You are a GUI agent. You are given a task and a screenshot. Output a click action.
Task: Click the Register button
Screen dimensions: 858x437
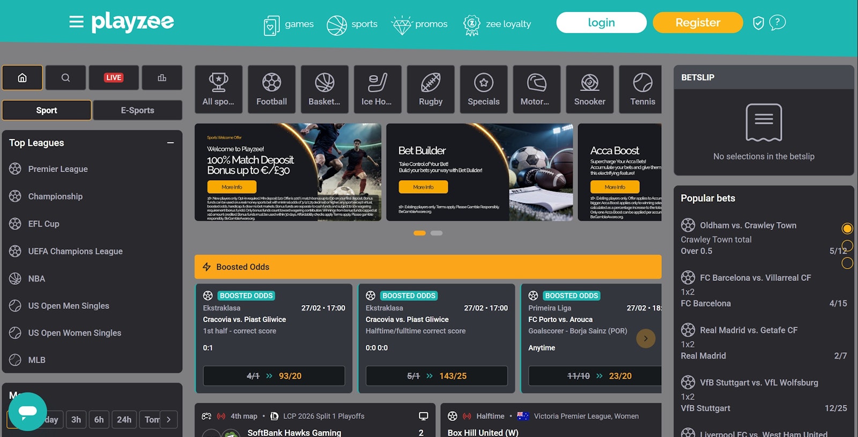(698, 23)
